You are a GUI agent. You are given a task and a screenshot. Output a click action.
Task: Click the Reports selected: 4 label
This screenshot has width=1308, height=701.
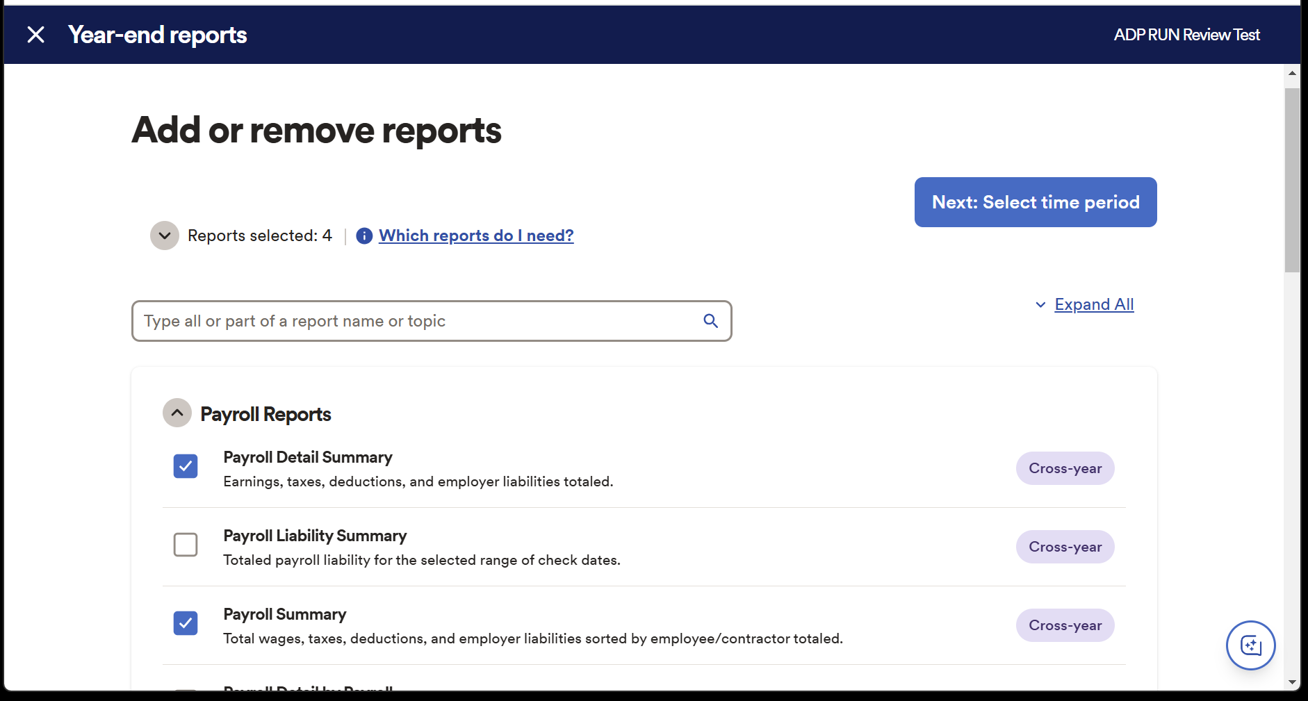tap(260, 236)
